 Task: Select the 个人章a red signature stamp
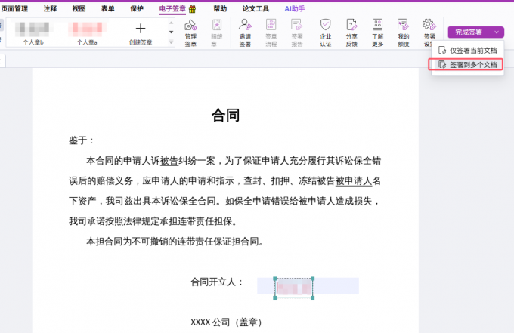click(87, 32)
